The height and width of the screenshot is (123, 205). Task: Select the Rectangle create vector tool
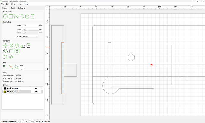pyautogui.click(x=11, y=16)
